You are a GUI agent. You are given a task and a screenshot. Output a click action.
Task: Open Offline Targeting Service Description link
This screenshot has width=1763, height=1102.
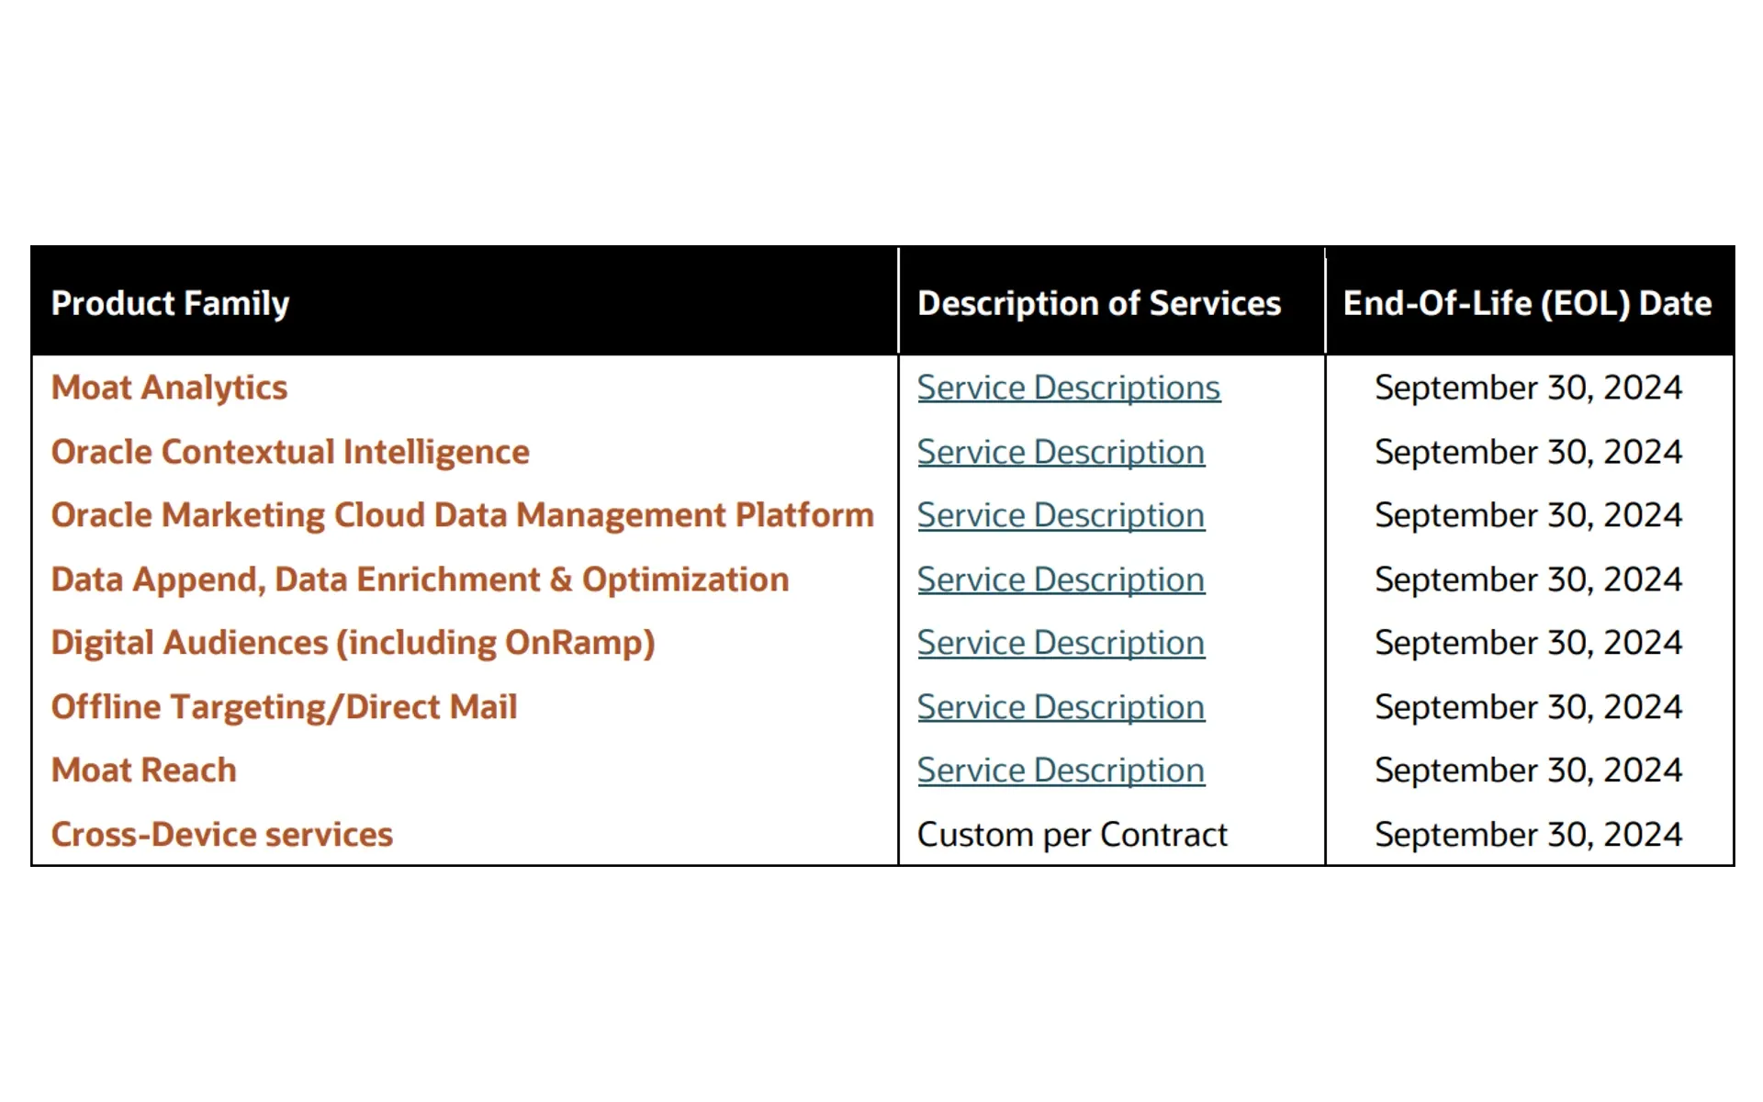(1061, 707)
